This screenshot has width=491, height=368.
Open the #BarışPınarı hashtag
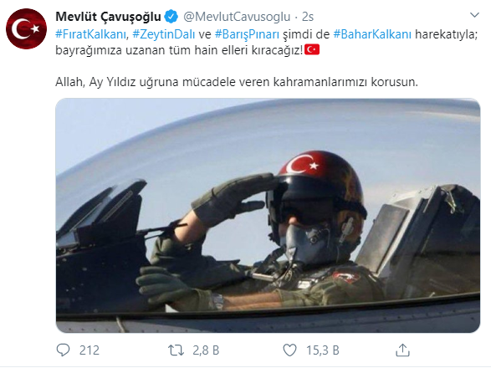tap(247, 34)
